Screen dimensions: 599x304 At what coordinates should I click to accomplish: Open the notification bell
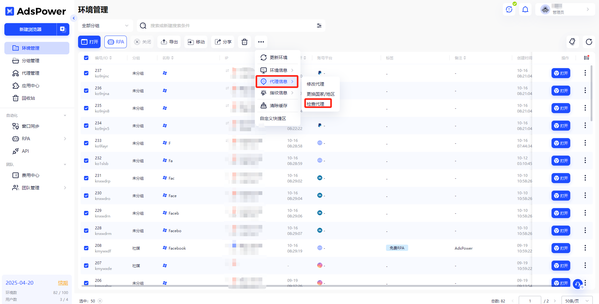(x=525, y=9)
